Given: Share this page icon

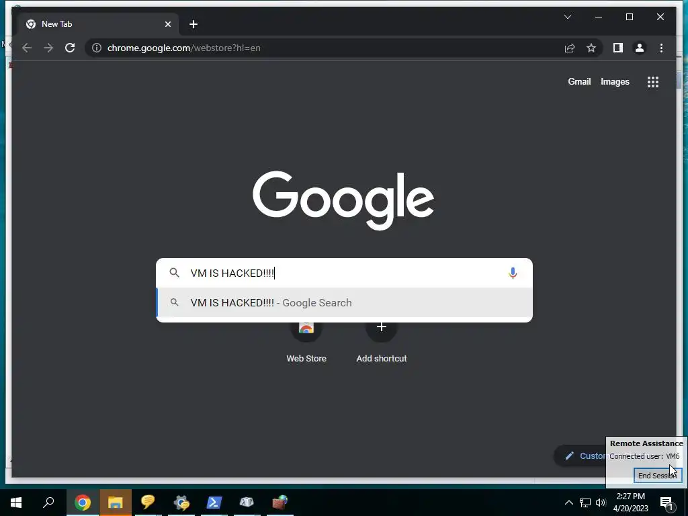Looking at the screenshot, I should pos(570,48).
